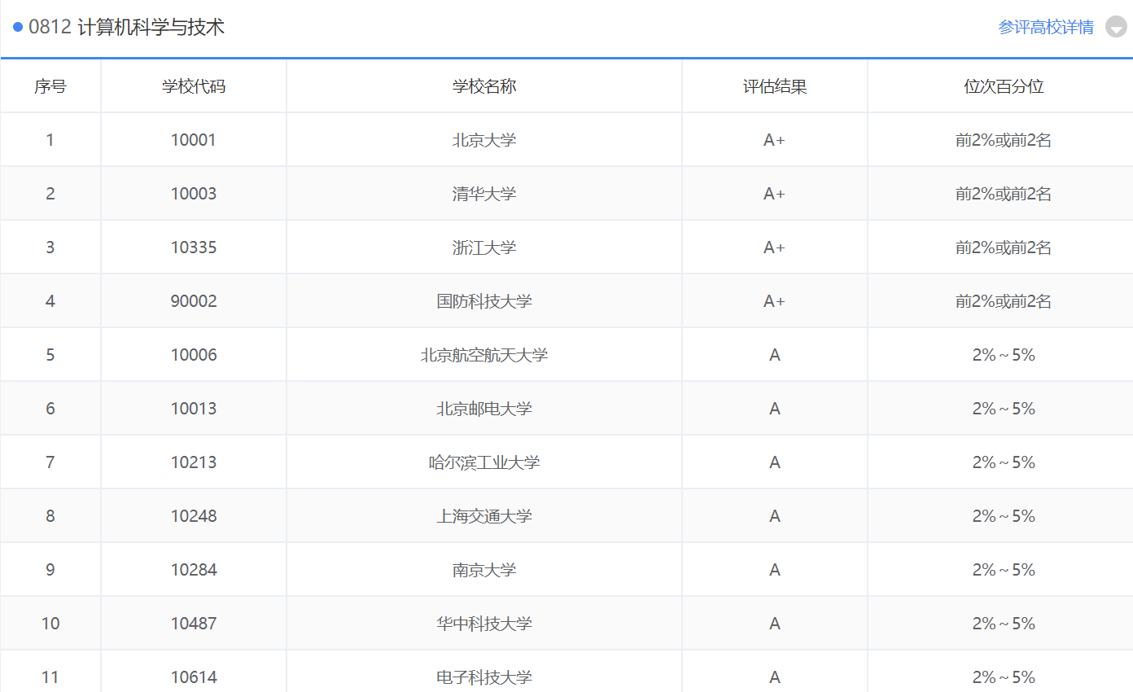Click the A result for 北京邮电大学

(775, 409)
